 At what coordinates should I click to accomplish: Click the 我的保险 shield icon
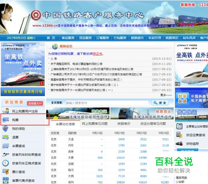pyautogui.click(x=6, y=129)
